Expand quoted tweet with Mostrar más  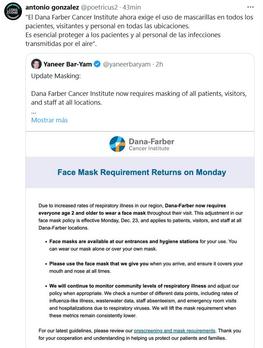coord(49,120)
